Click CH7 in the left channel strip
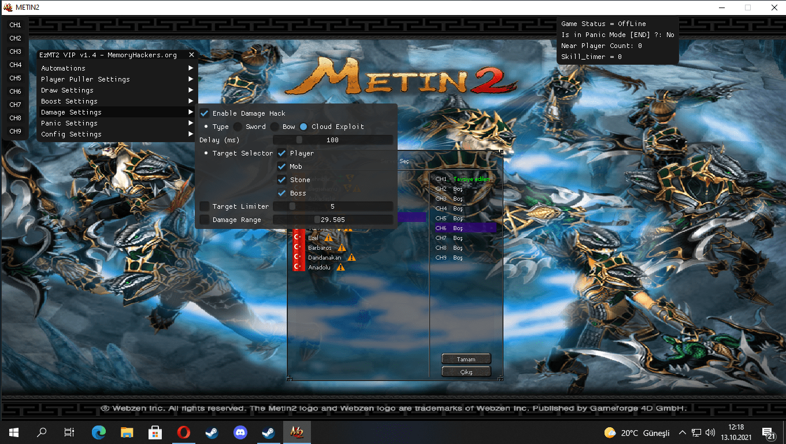The width and height of the screenshot is (786, 444). coord(15,105)
